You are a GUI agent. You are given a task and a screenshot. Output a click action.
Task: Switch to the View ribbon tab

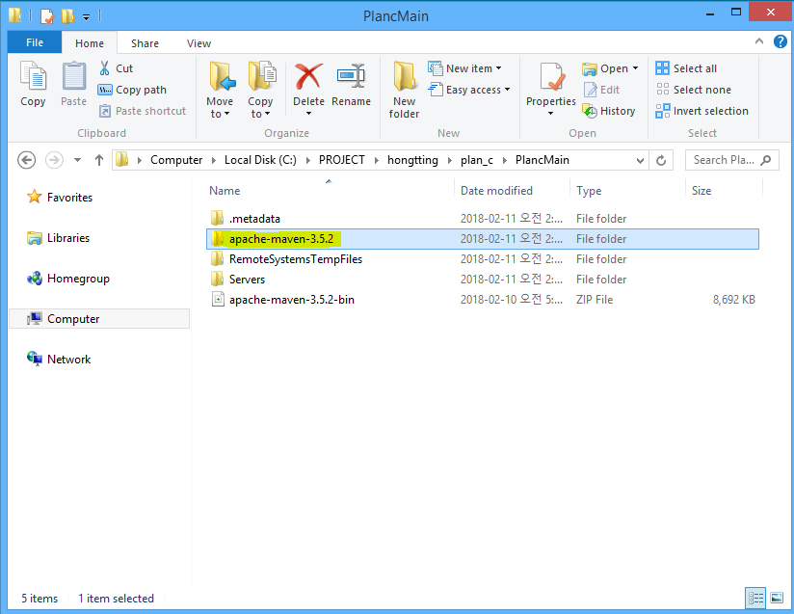pos(198,43)
